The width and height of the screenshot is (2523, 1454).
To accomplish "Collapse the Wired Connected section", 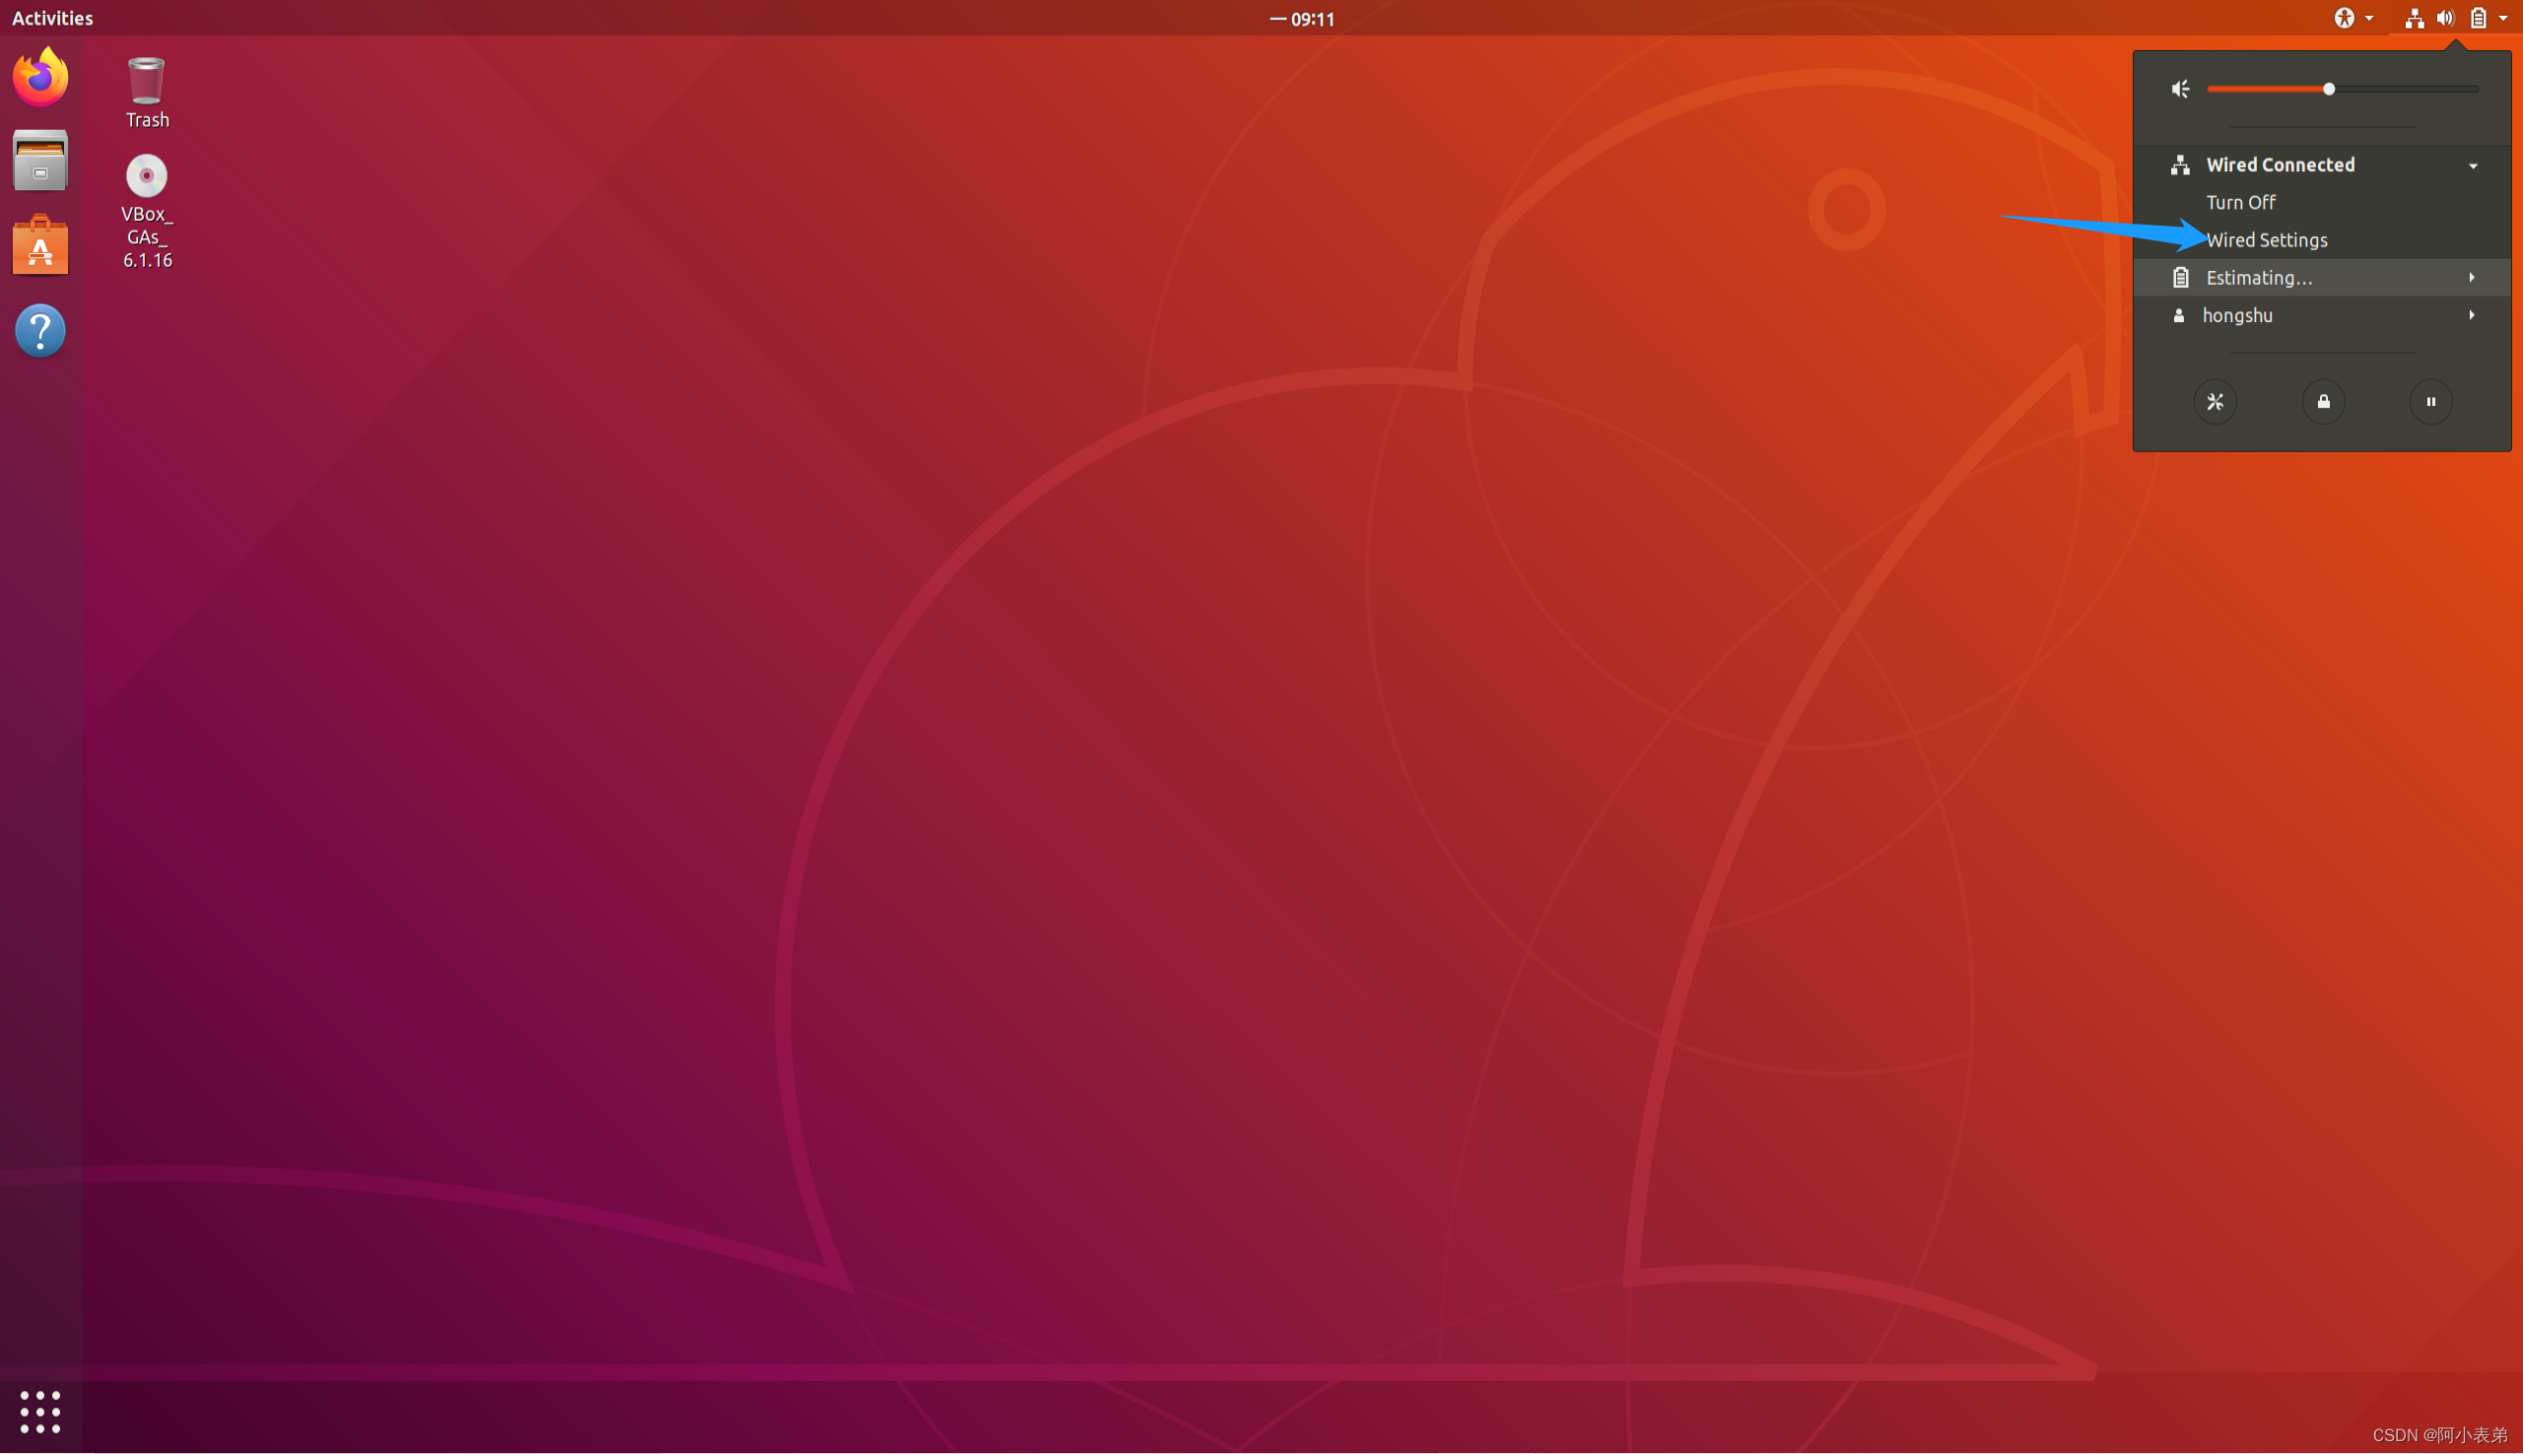I will (2473, 165).
